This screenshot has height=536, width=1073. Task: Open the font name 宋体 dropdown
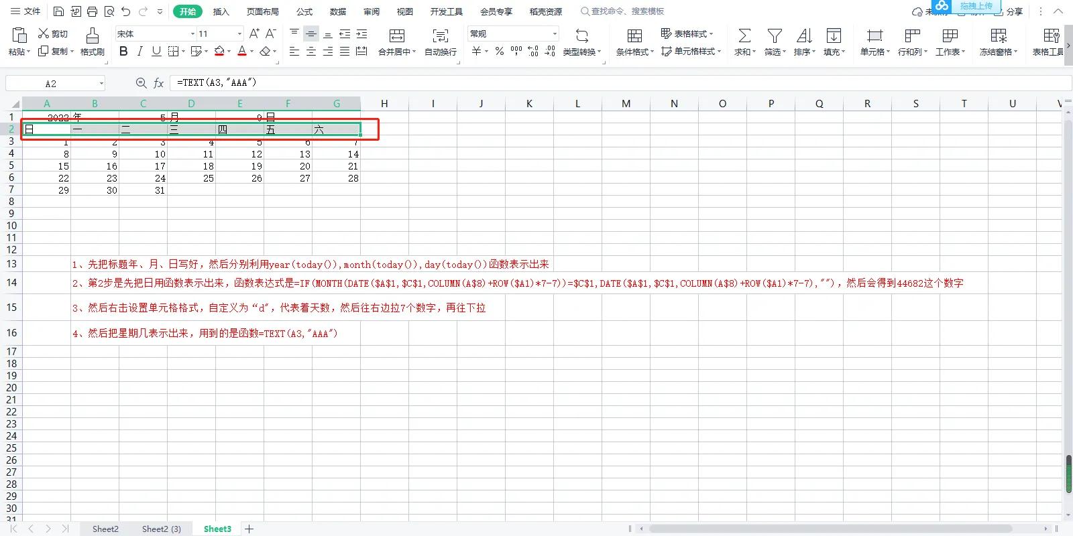coord(192,33)
